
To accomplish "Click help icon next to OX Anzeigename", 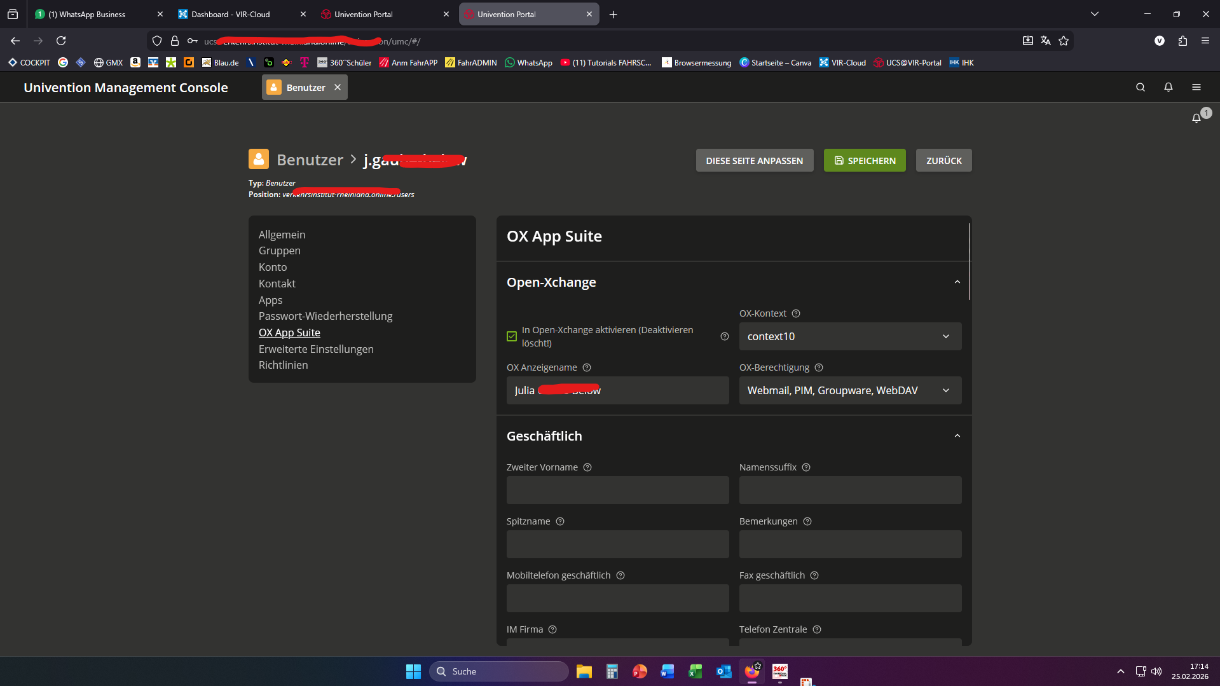I will tap(587, 367).
